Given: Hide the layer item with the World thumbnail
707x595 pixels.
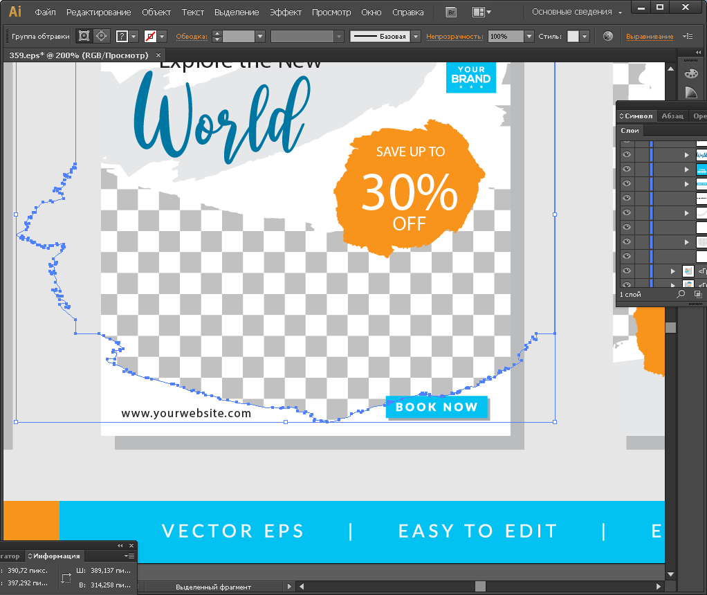Looking at the screenshot, I should pyautogui.click(x=627, y=155).
